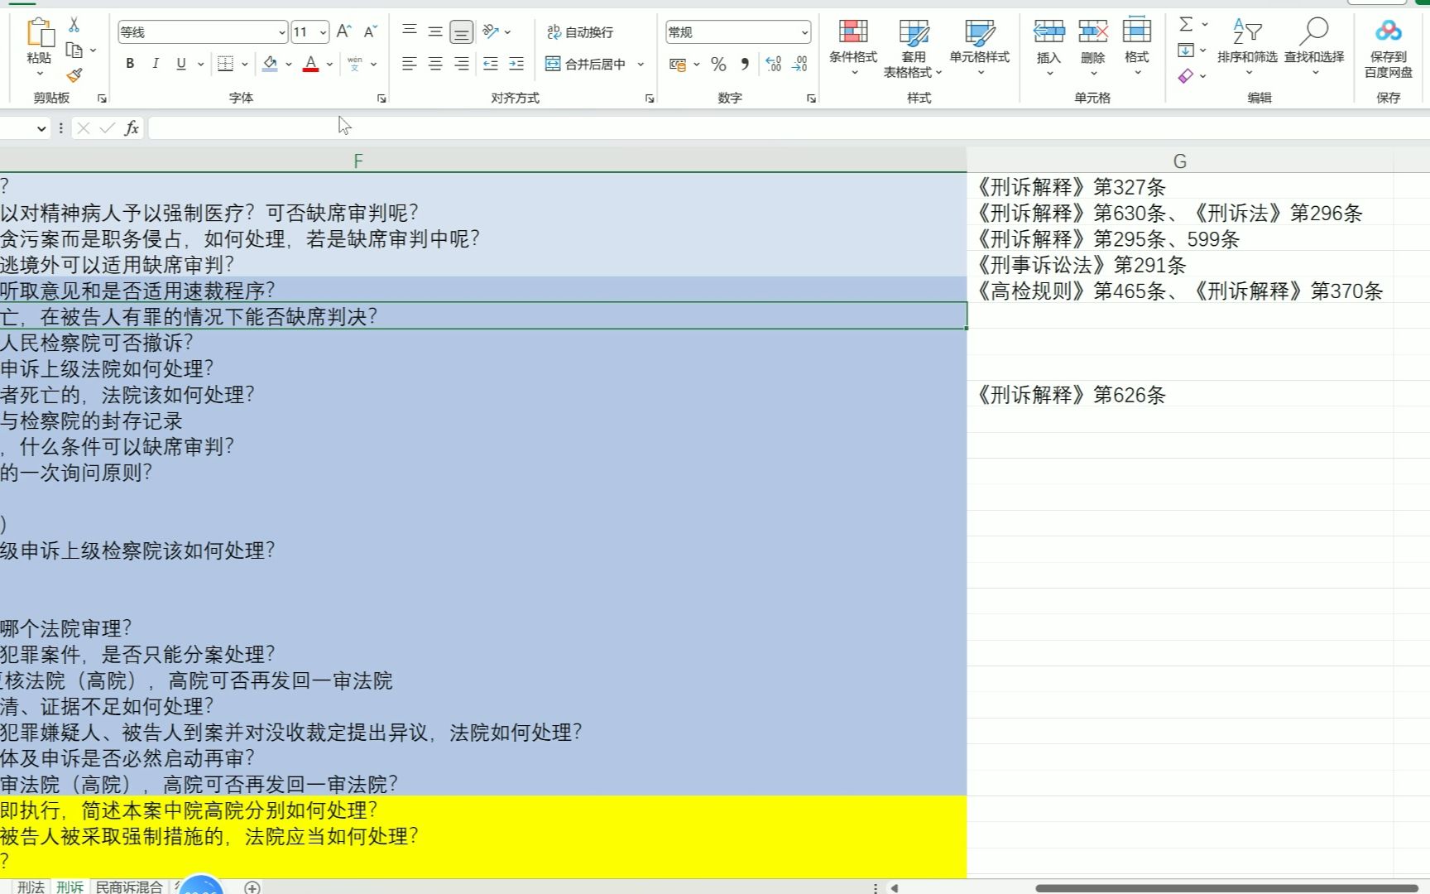The width and height of the screenshot is (1430, 894).
Task: Toggle italic formatting
Action: [x=156, y=64]
